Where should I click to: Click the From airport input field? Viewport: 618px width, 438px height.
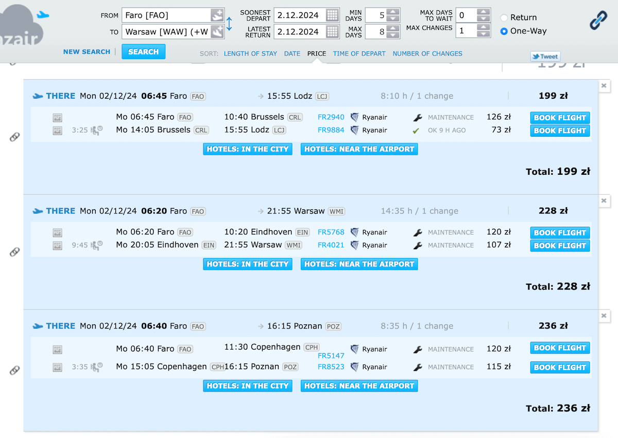166,15
